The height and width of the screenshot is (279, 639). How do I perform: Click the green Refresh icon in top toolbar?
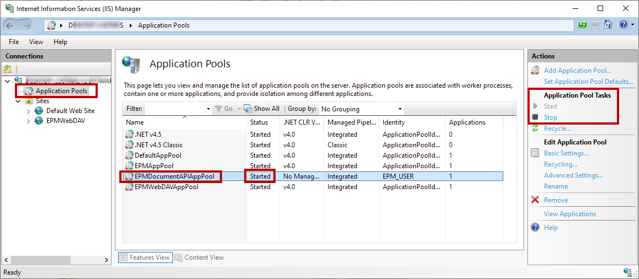(x=583, y=25)
